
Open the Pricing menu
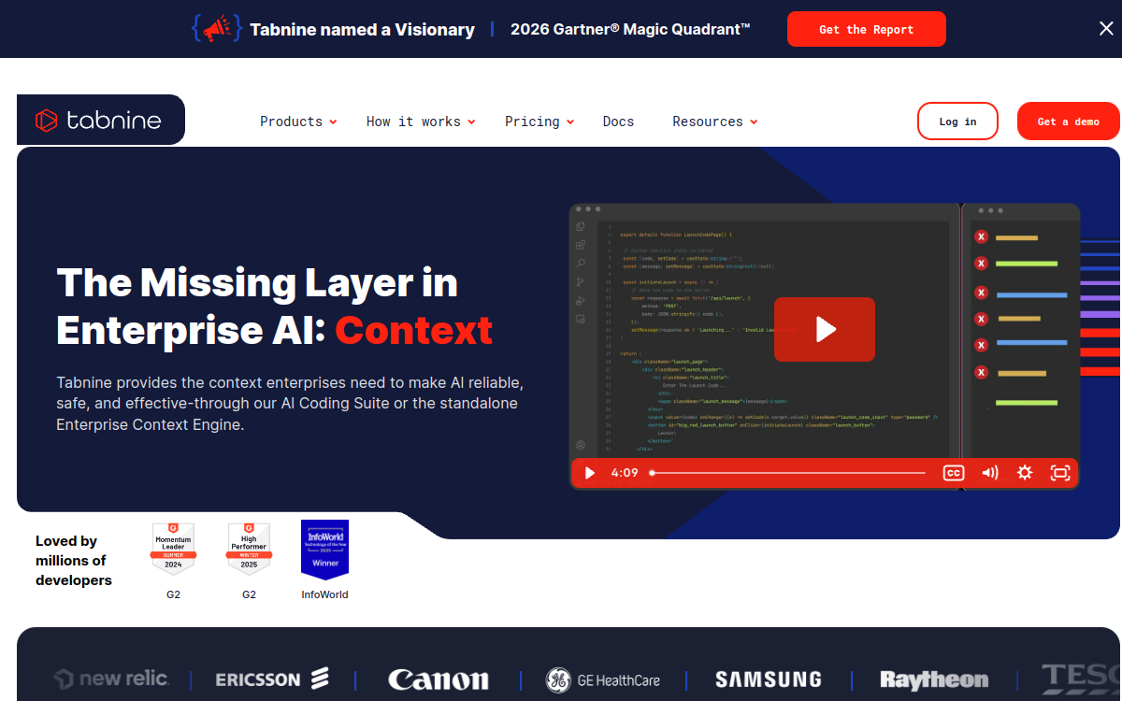tap(532, 122)
